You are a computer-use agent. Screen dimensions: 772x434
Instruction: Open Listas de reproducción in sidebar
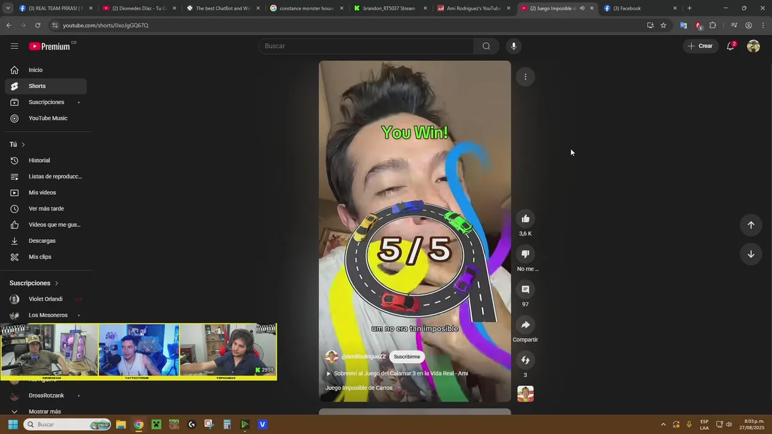point(46,177)
